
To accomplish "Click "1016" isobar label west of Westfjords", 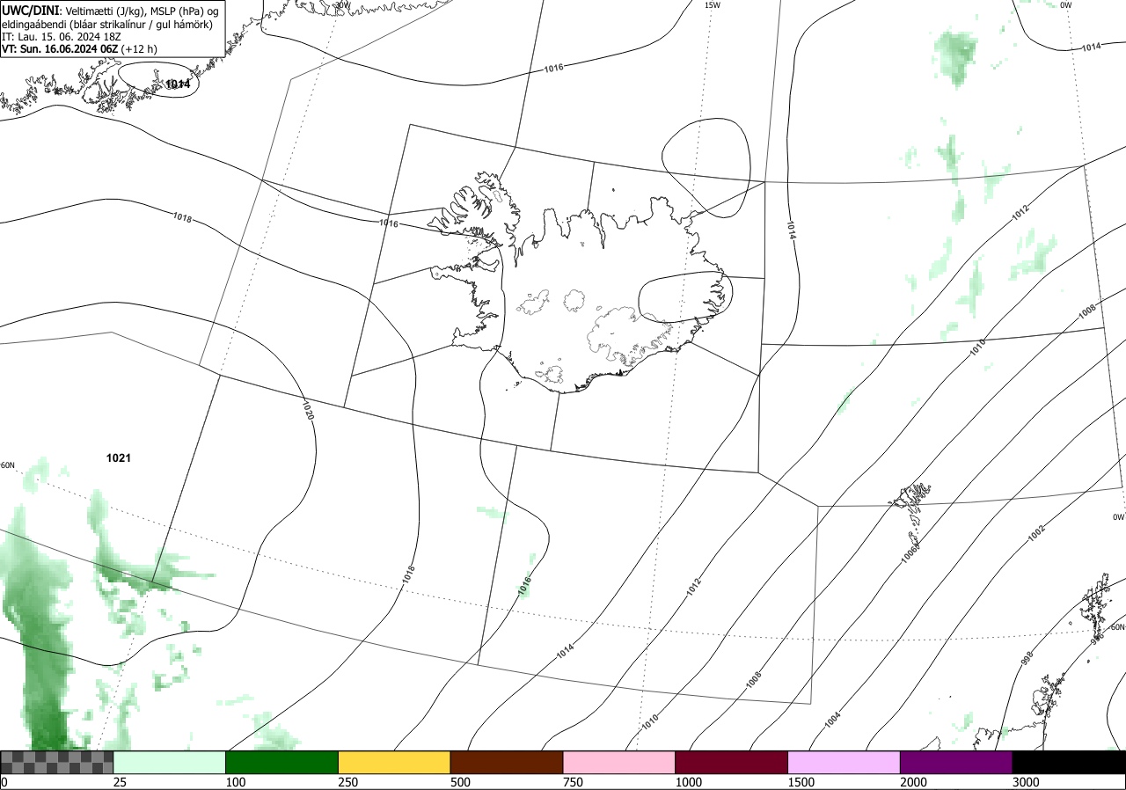I will tap(389, 223).
